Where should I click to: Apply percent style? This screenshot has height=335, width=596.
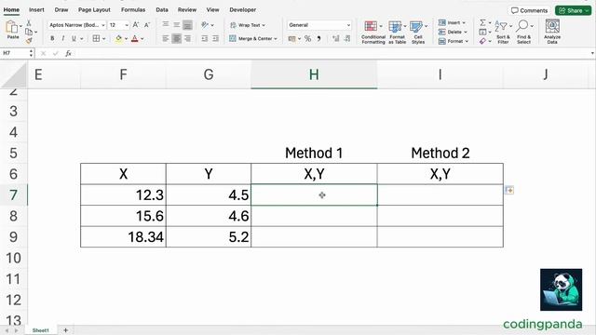point(308,38)
